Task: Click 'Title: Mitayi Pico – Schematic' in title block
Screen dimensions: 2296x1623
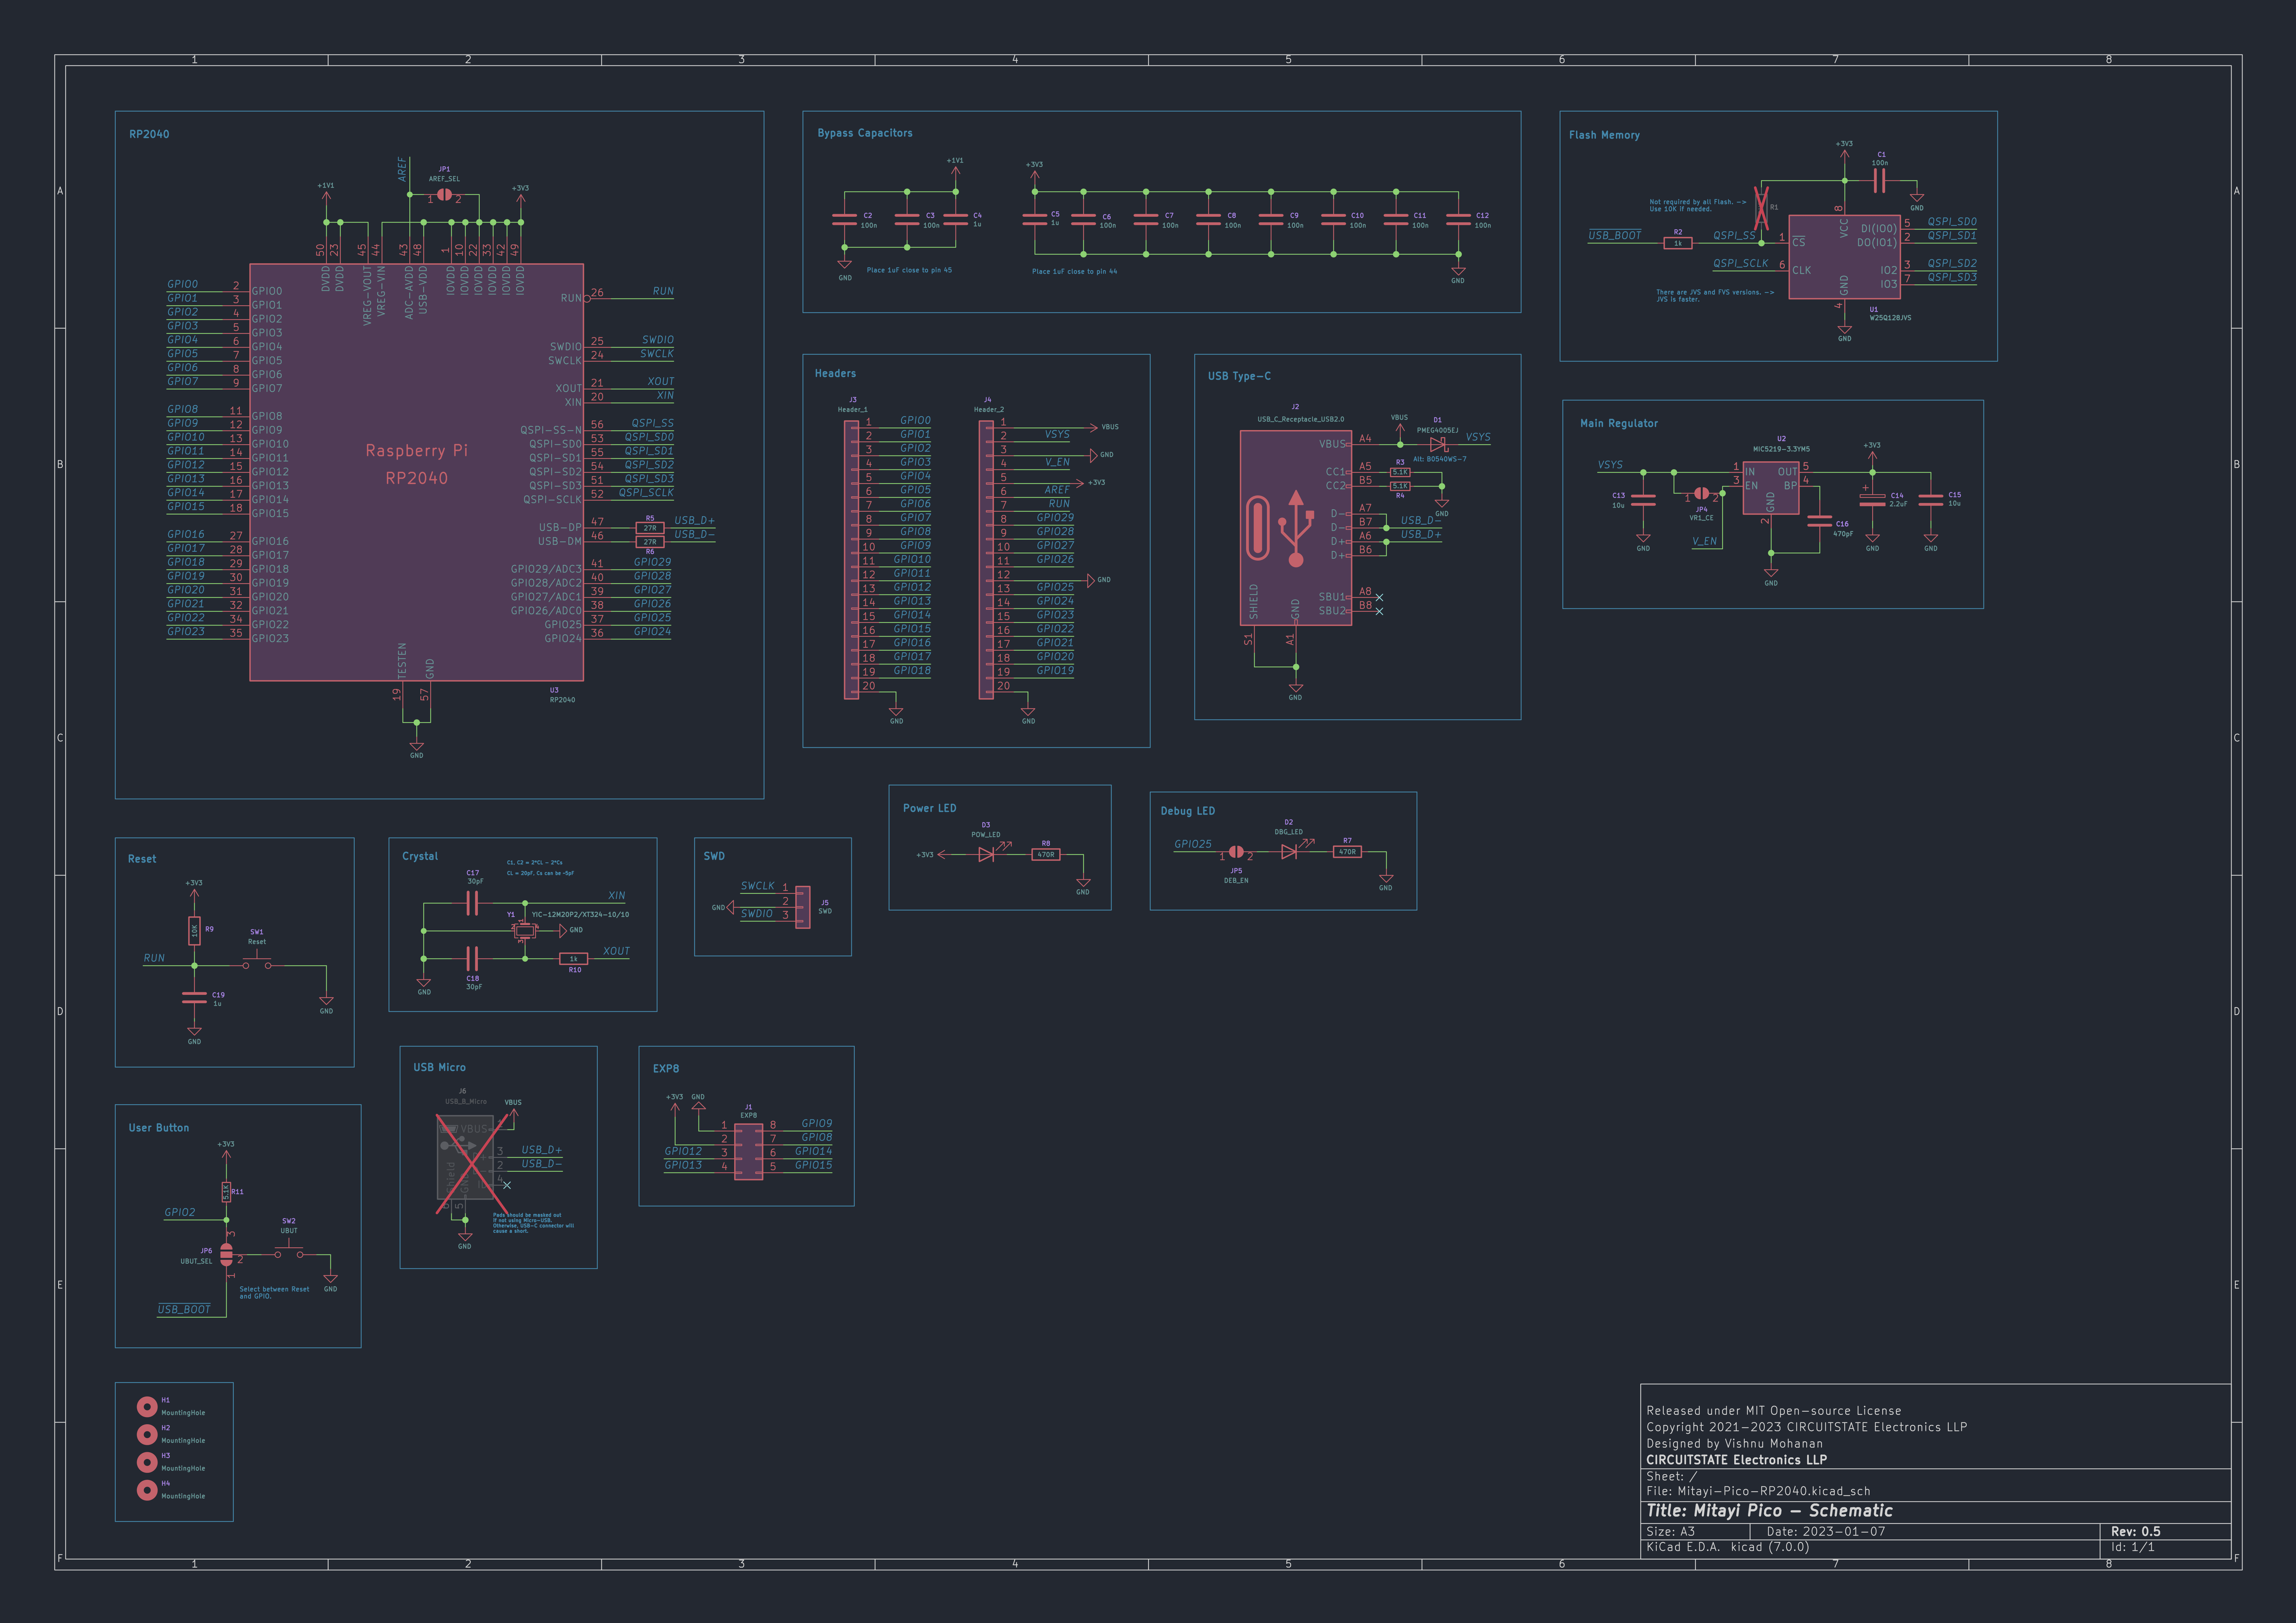Action: [1769, 1511]
